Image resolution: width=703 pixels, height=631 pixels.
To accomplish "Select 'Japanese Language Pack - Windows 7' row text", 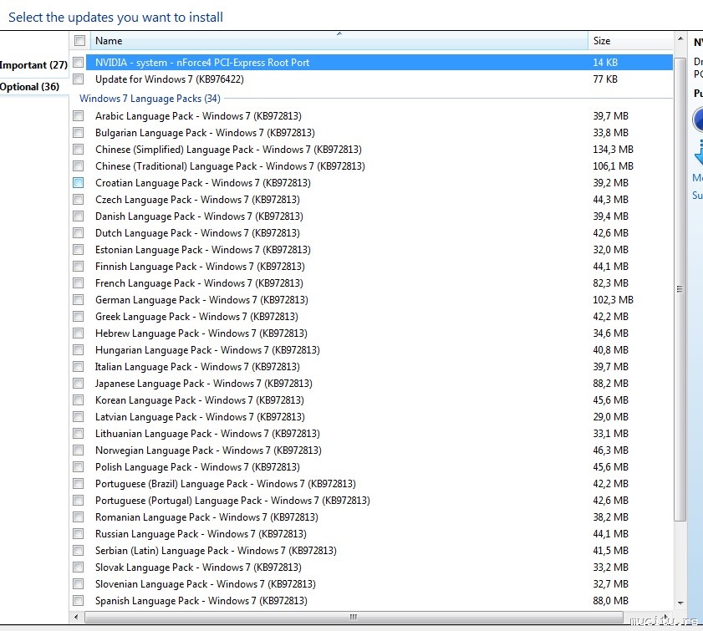I will point(204,384).
